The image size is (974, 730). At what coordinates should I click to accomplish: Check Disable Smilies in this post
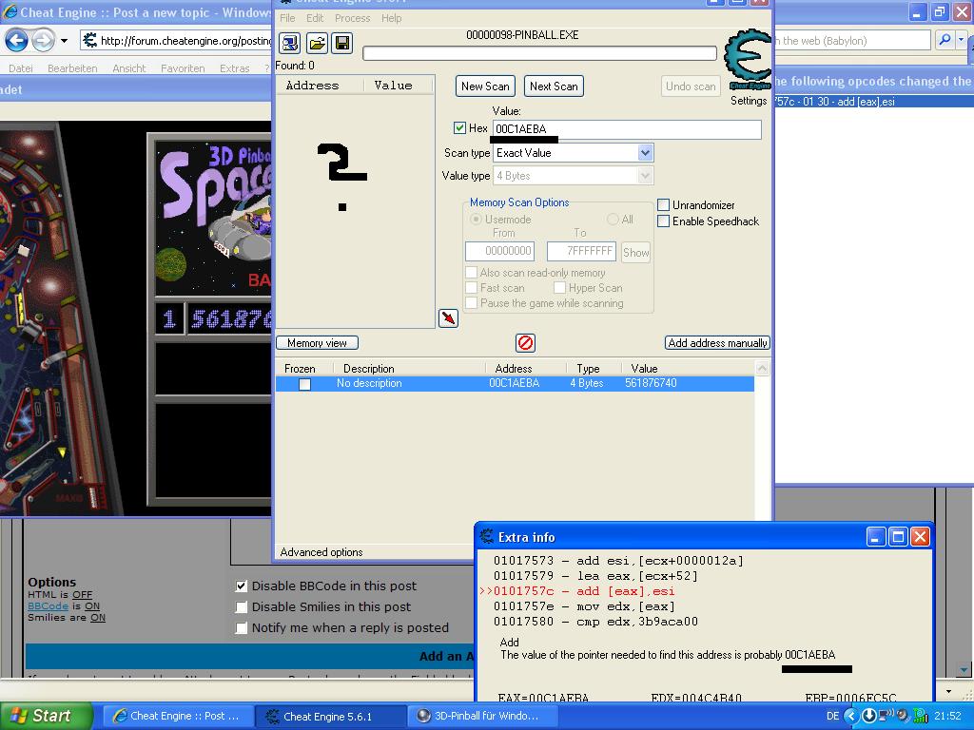(242, 606)
